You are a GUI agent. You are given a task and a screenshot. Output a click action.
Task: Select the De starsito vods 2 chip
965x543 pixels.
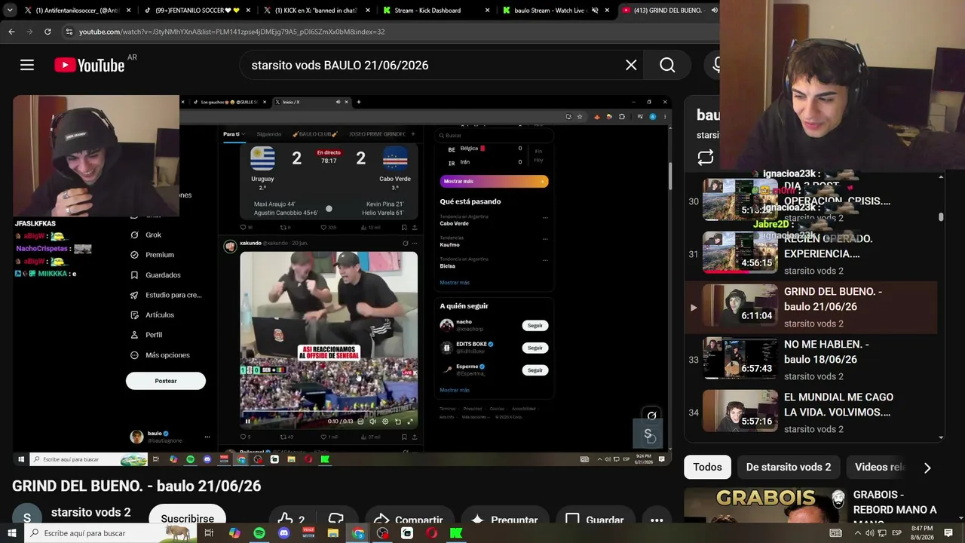[x=789, y=468]
